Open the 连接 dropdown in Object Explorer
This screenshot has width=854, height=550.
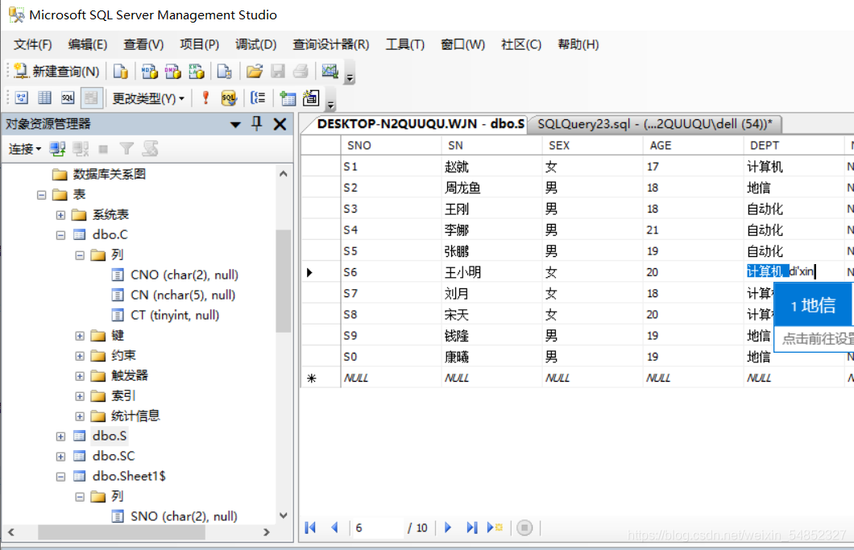click(24, 149)
